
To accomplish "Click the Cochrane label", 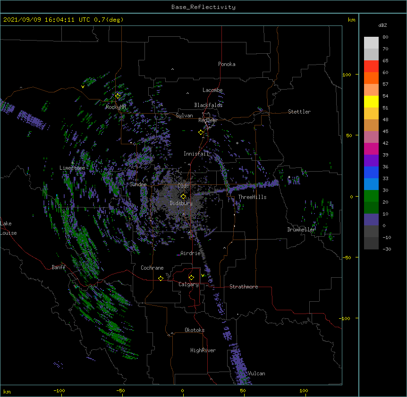I will pos(152,268).
